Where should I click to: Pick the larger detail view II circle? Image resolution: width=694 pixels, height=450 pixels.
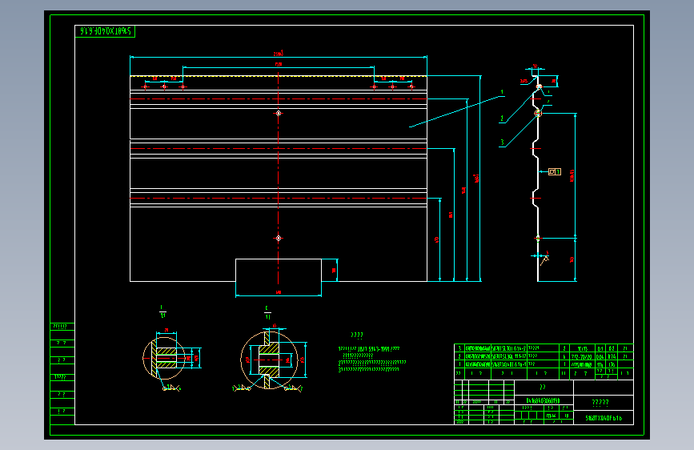270,360
